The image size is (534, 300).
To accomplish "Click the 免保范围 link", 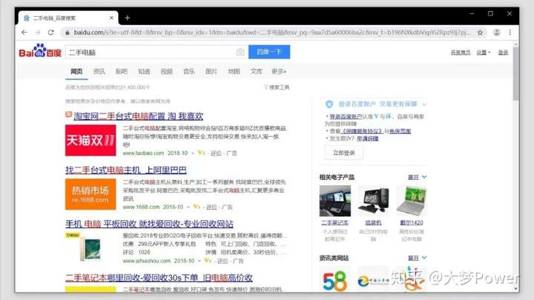I will click(x=400, y=131).
